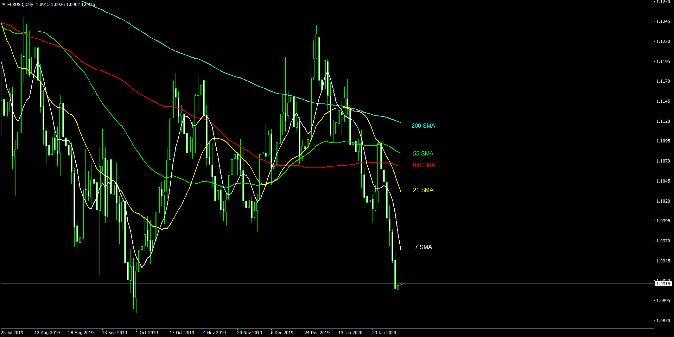Select the 13 Sep 2019 date label

pos(115,333)
